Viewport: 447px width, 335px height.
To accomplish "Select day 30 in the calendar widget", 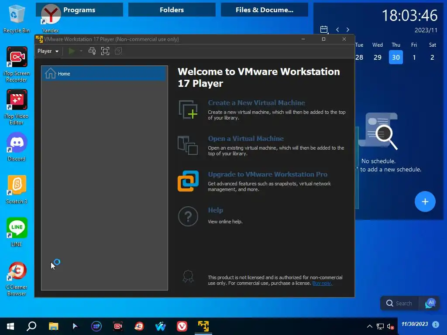I will tap(395, 57).
